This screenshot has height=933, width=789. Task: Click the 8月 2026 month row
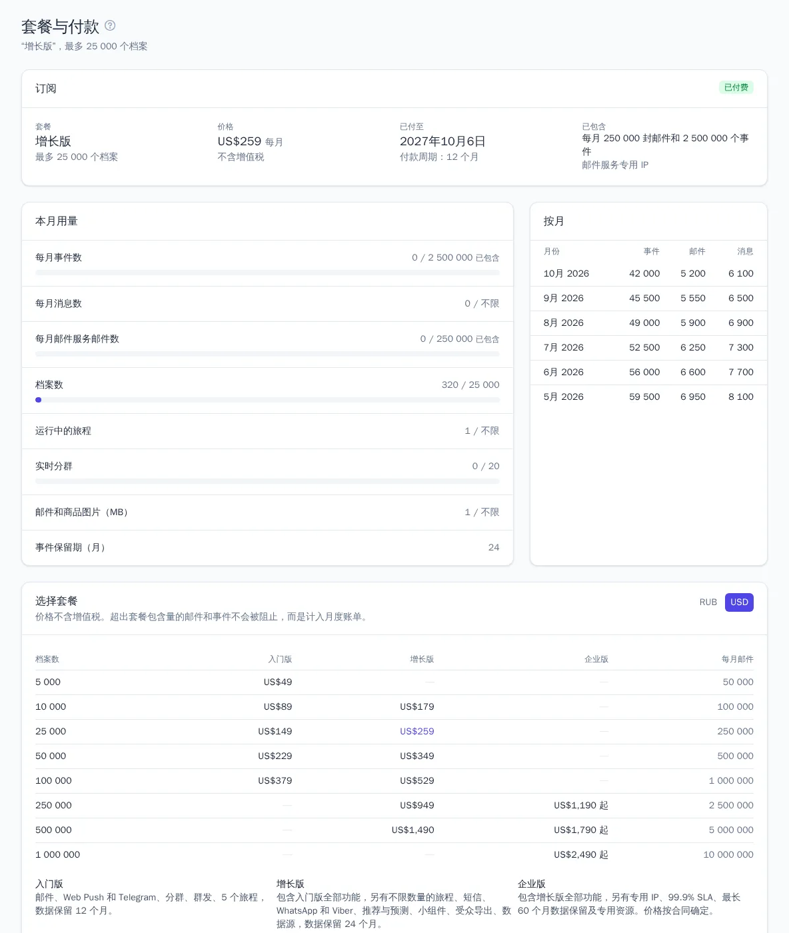[648, 323]
